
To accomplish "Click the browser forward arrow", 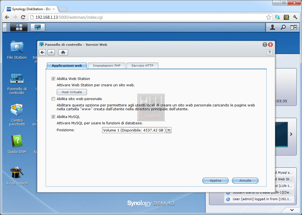I will click(x=15, y=17).
